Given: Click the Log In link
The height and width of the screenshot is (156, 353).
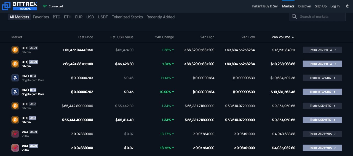Looking at the screenshot, I should pos(335,6).
